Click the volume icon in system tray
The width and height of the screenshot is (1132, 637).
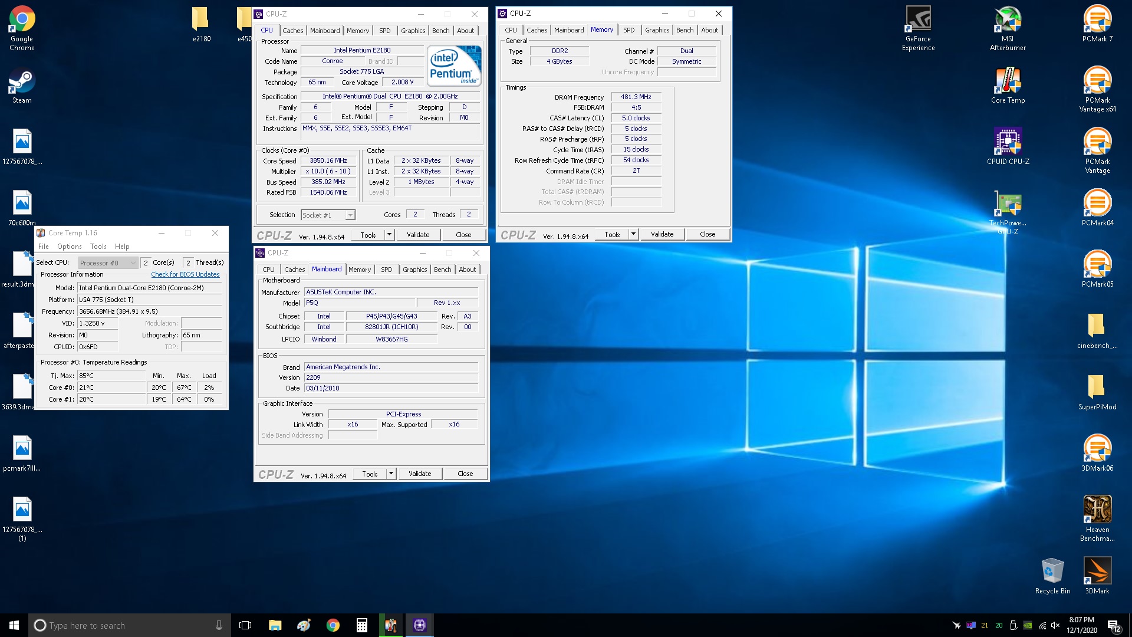click(1055, 625)
